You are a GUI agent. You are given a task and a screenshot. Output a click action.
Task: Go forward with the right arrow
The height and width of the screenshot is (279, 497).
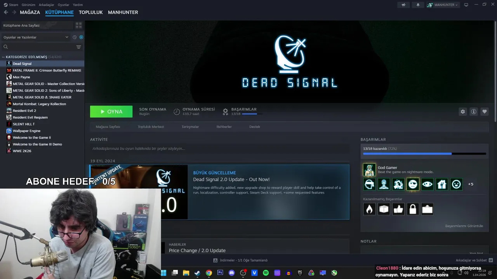[14, 12]
